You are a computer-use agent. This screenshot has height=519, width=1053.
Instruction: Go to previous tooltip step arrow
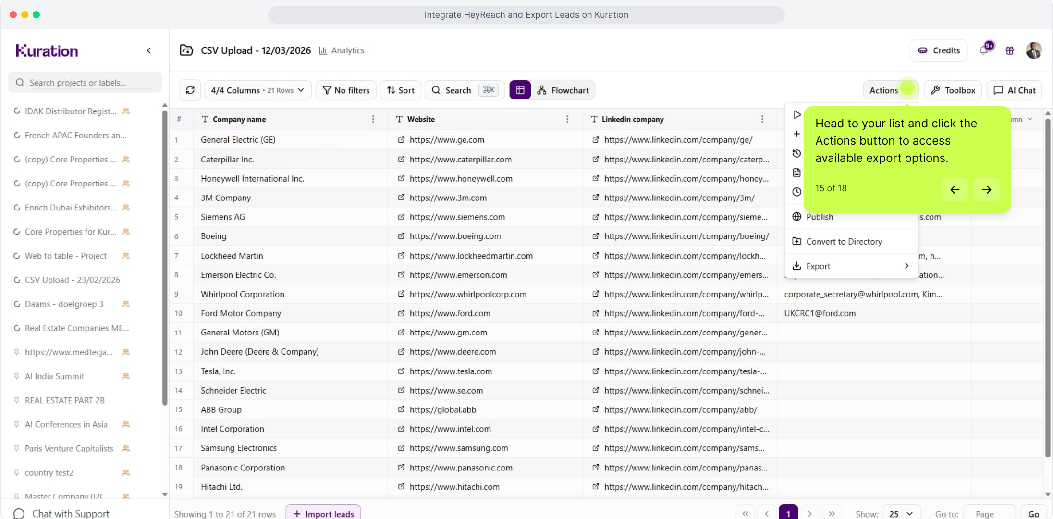pos(955,190)
